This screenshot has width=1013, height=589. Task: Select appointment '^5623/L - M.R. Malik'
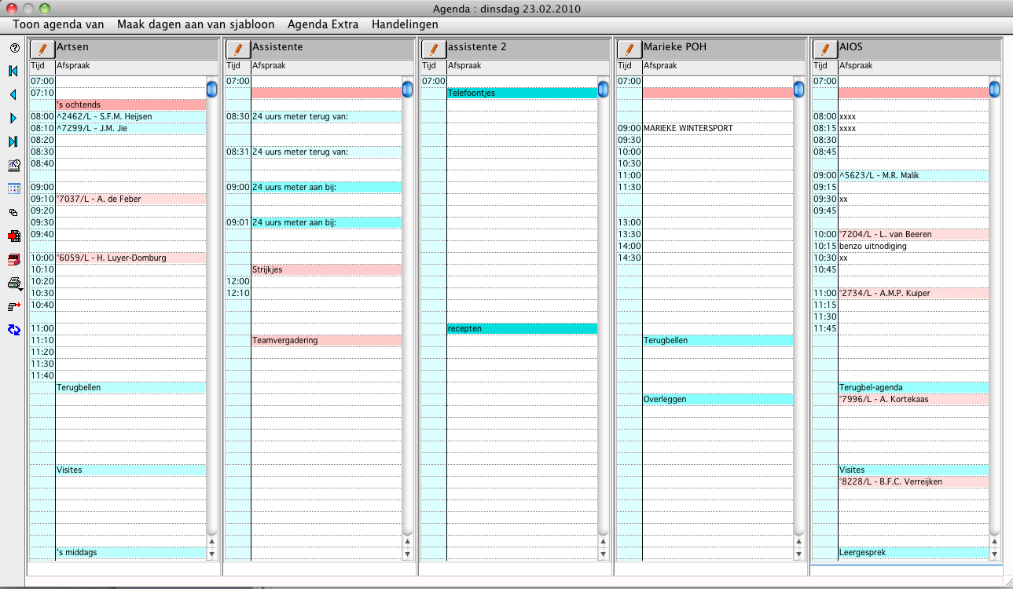[x=913, y=175]
